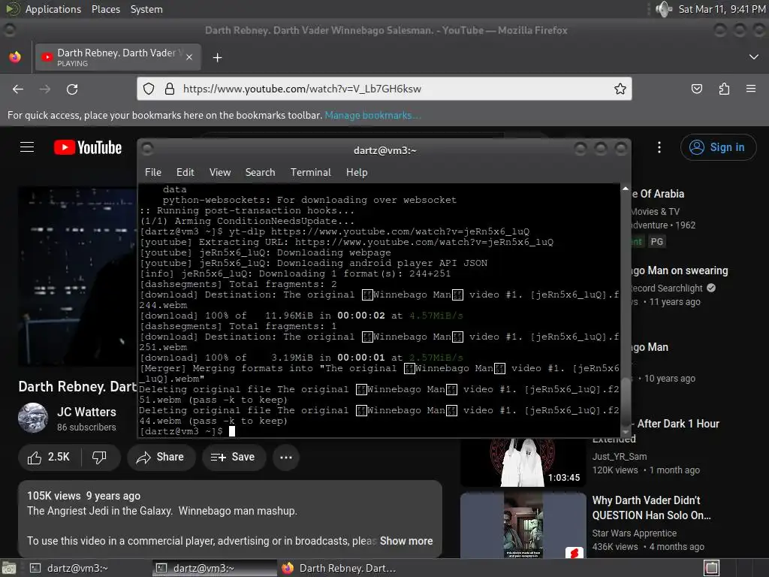Open After Dark 1 Hour thumbnail
Viewport: 769px width, 577px height.
[x=523, y=462]
